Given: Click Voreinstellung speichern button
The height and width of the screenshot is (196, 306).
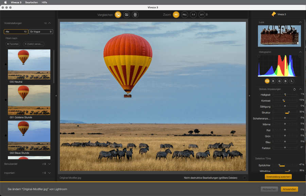Looking at the screenshot, I should [x=278, y=177].
